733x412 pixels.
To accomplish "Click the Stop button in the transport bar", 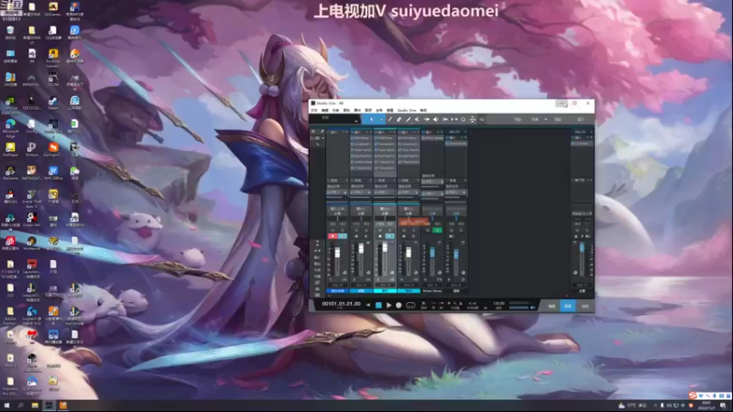I will (378, 305).
